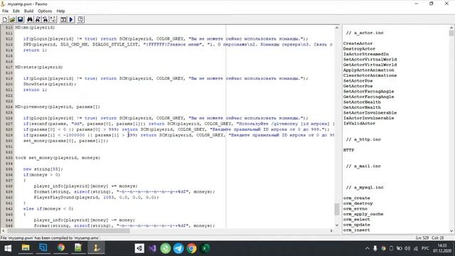Screen dimensions: 455x256
Task: Click the volume icon in system tray
Action: 407,248
